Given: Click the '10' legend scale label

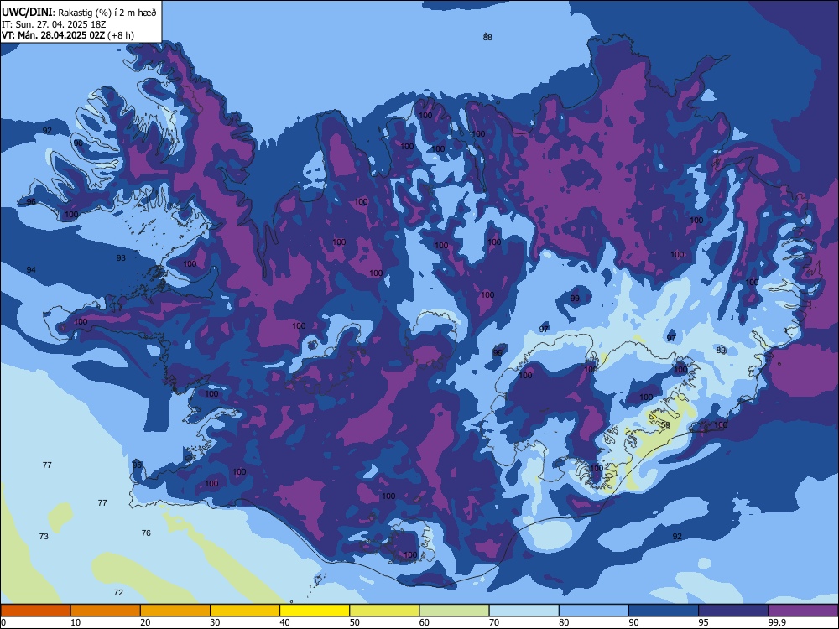Looking at the screenshot, I should click(x=76, y=622).
